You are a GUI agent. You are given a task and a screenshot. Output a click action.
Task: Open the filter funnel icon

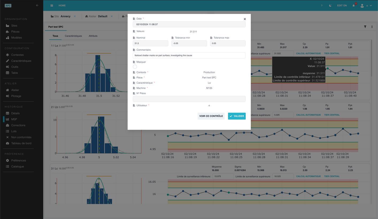[x=365, y=27]
